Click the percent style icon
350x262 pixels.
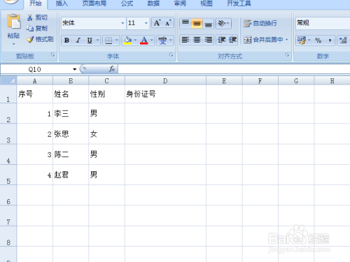pos(318,41)
